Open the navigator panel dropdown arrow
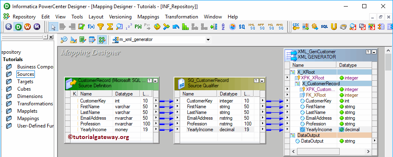 [x=46, y=37]
